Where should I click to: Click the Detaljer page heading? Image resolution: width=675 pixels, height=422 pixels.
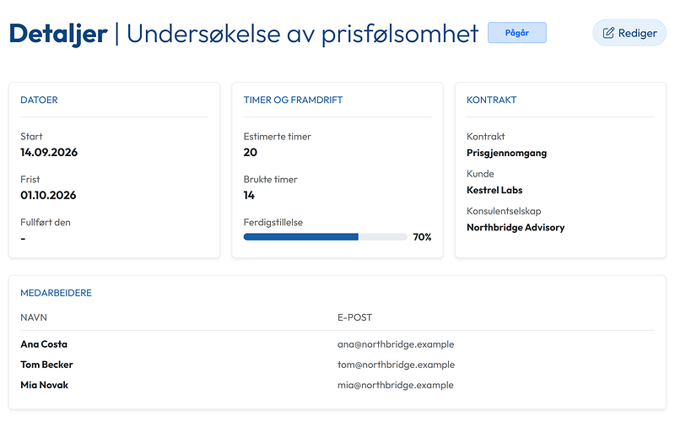[x=58, y=34]
